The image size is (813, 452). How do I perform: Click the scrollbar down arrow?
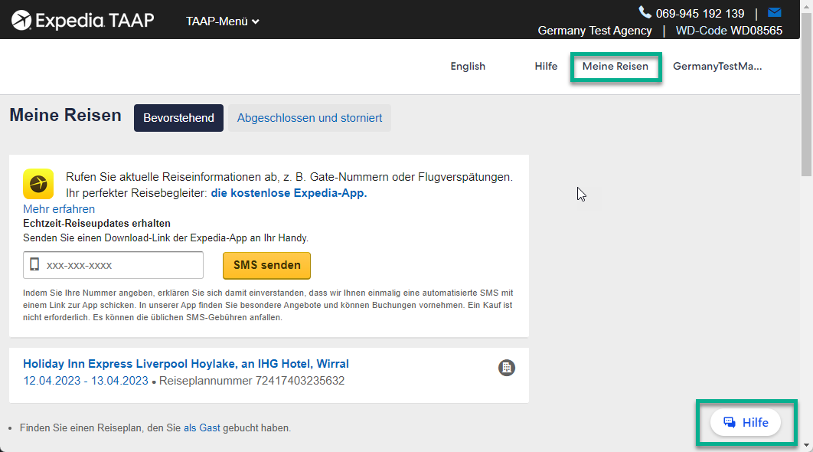pos(806,445)
